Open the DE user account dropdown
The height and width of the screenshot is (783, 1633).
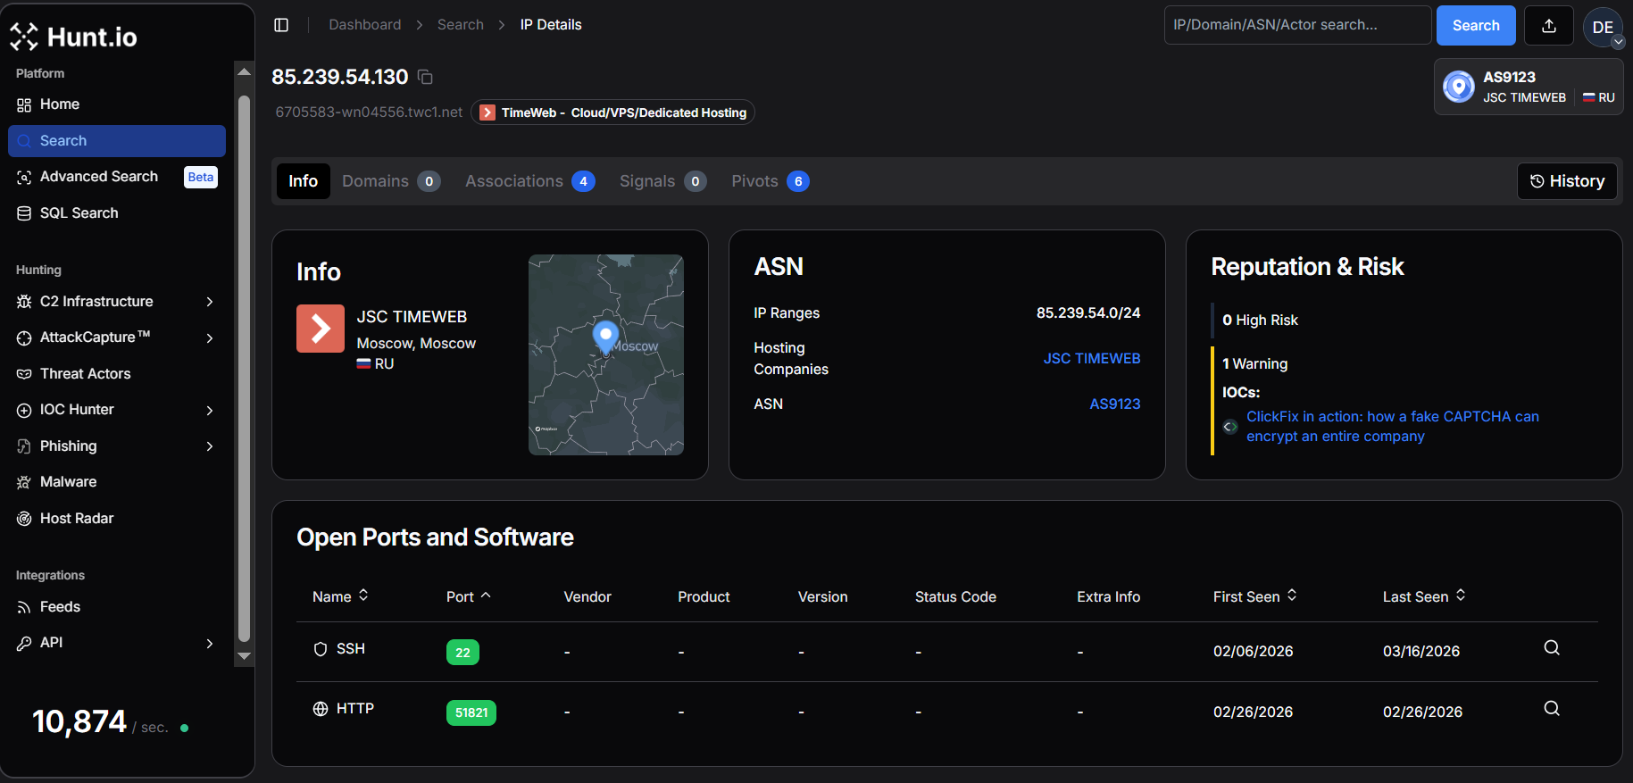click(x=1604, y=28)
